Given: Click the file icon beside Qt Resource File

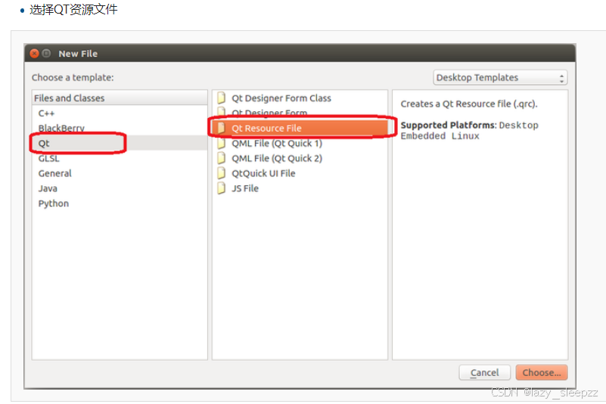Looking at the screenshot, I should click(221, 128).
